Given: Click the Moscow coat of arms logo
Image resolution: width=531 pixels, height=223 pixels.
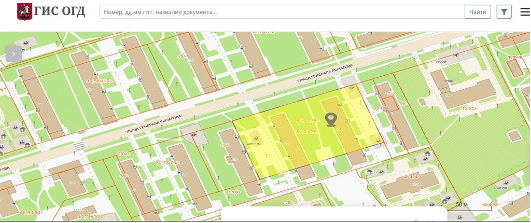Looking at the screenshot, I should (x=23, y=11).
